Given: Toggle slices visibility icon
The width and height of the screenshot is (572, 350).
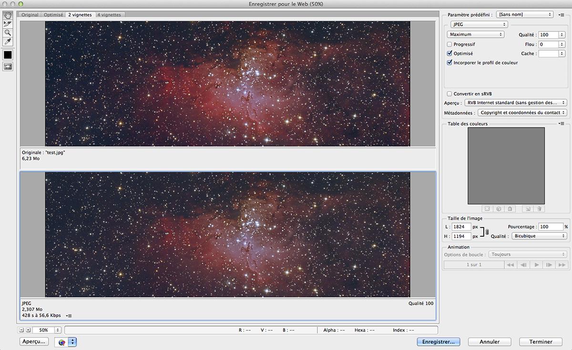Looking at the screenshot, I should [8, 67].
